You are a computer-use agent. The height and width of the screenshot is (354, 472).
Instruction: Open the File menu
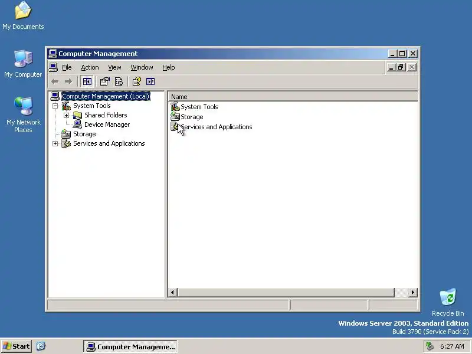point(67,67)
